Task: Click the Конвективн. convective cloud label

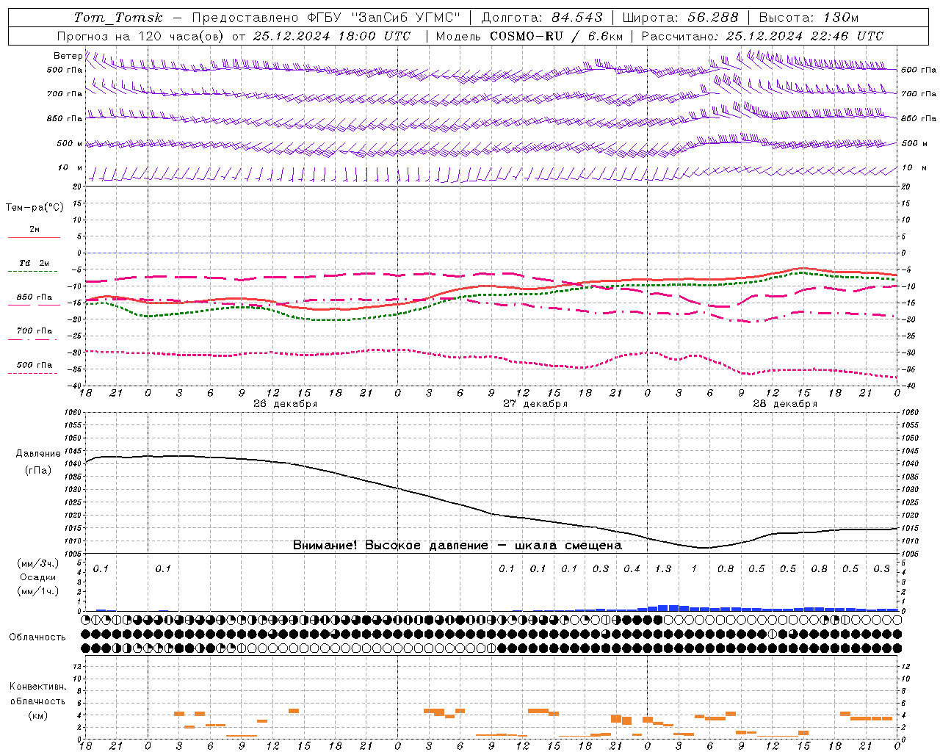Action: [37, 687]
